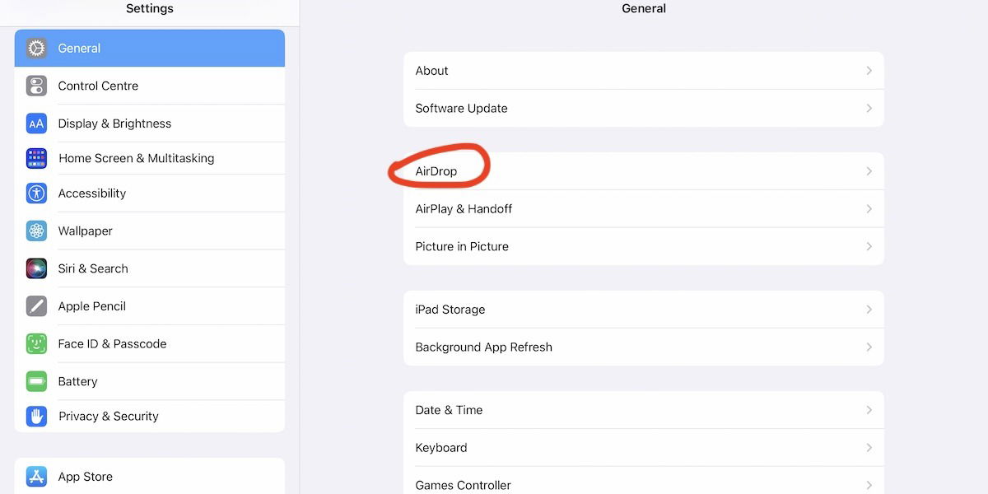Click the Siri & Search icon

(36, 268)
